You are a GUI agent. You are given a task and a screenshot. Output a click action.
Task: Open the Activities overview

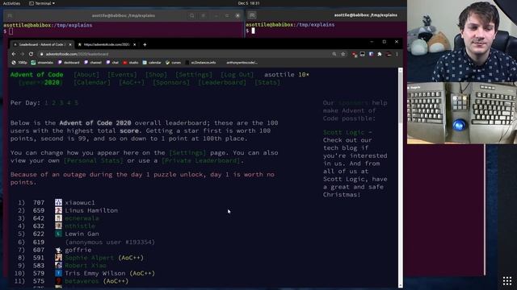click(11, 3)
